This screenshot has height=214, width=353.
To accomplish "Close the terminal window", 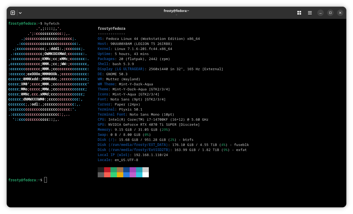I will tap(340, 13).
